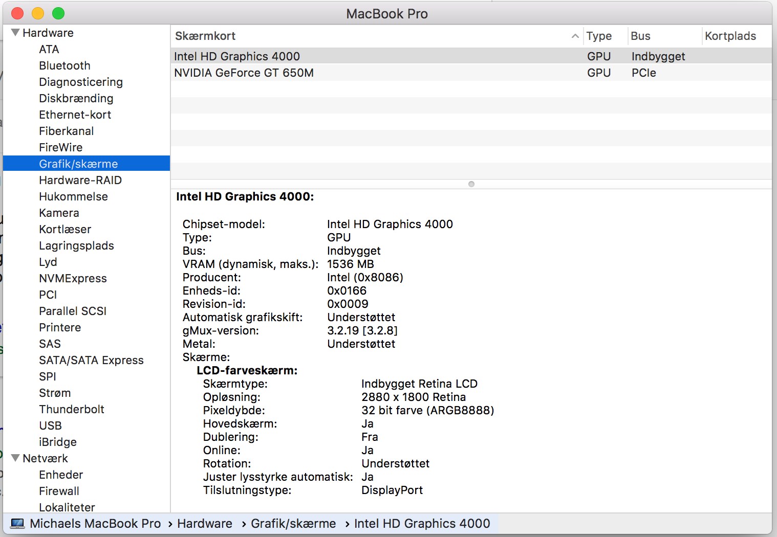The image size is (777, 537).
Task: Click the Revision-id value 0x0009
Action: click(348, 304)
